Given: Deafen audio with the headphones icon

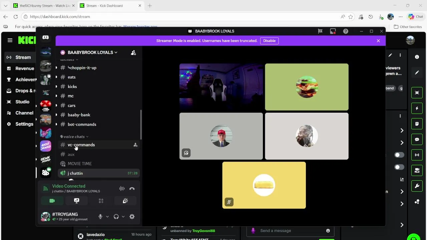Looking at the screenshot, I should 116,217.
